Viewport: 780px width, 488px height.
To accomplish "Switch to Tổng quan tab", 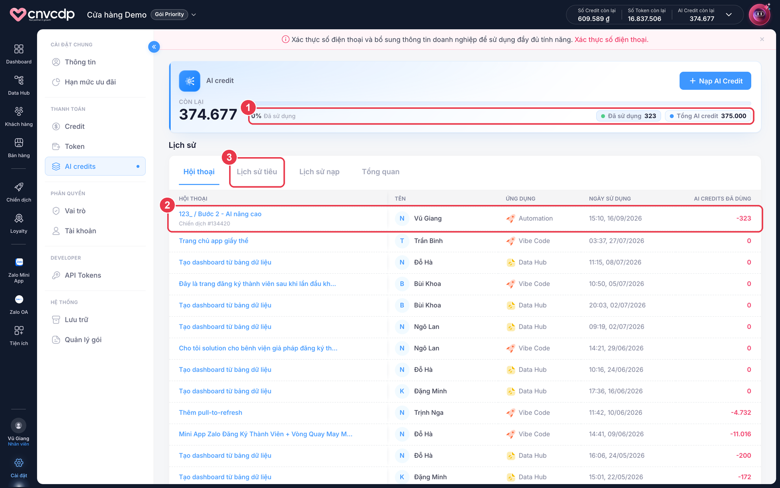I will point(381,172).
